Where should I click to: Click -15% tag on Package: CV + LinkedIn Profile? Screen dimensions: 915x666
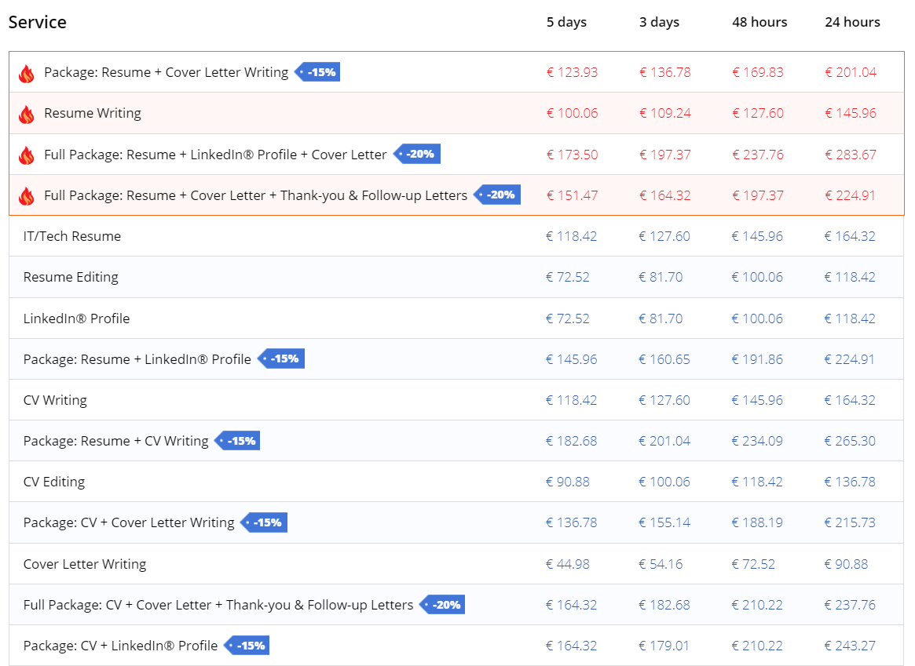tap(247, 645)
